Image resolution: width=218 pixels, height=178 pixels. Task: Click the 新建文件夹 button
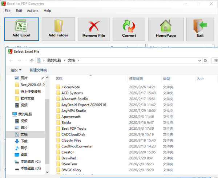tap(38, 70)
